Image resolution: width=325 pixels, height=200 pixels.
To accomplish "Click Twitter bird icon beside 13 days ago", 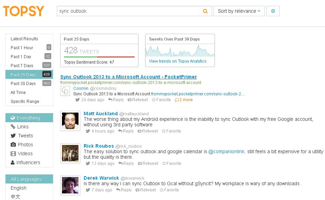I will (x=88, y=163).
